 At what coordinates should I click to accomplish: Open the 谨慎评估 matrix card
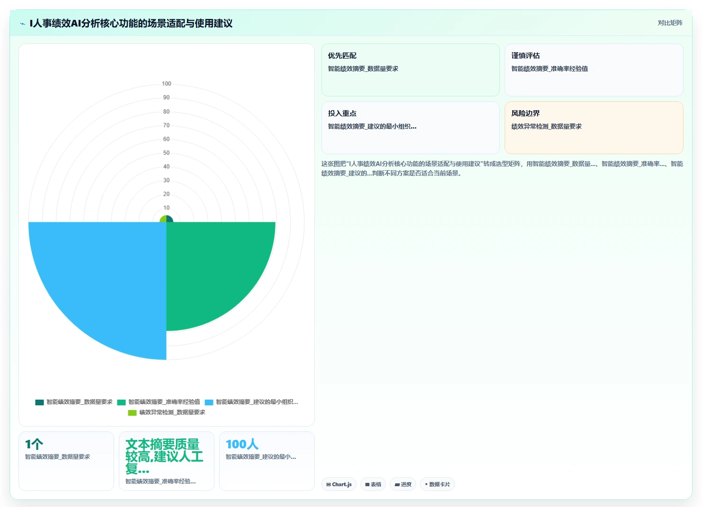(x=594, y=70)
